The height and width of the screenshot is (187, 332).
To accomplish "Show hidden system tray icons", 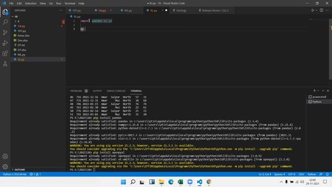I will coord(281,182).
